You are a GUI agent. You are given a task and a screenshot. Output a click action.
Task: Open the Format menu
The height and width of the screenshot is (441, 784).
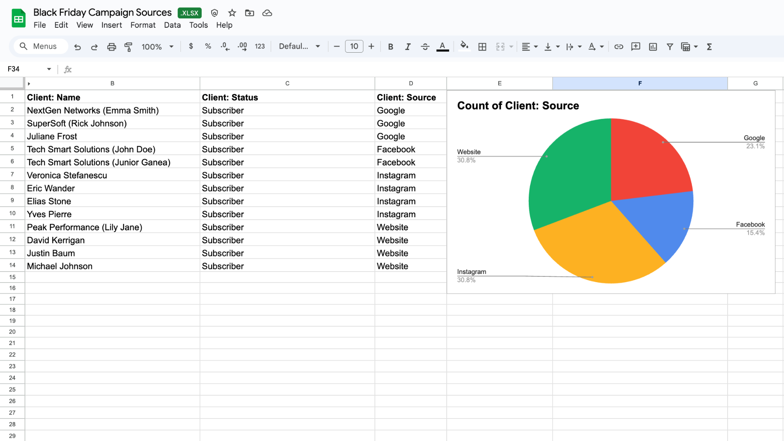click(143, 25)
